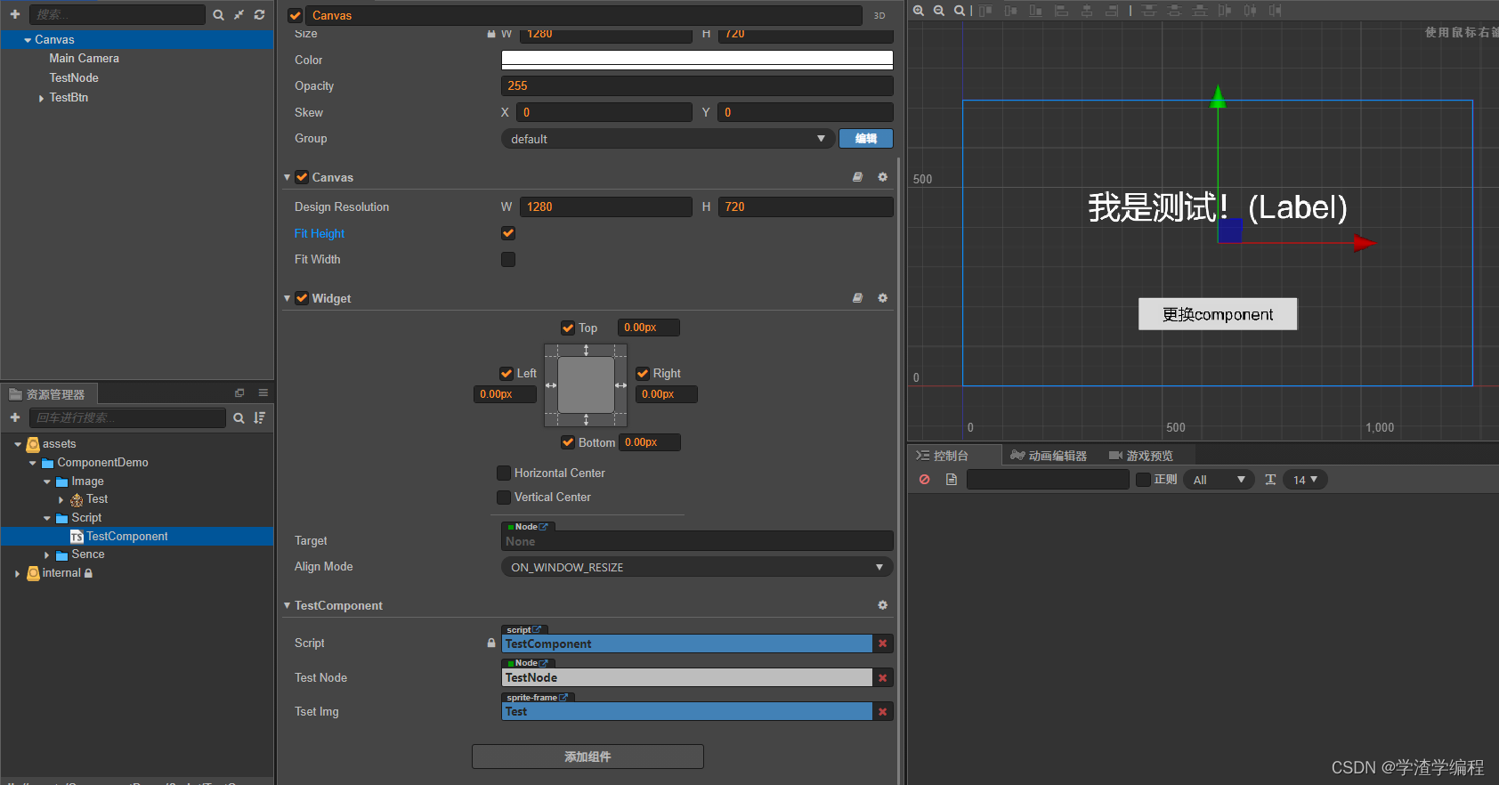Toggle console regex (正则) checkbox
1499x785 pixels.
point(1144,480)
